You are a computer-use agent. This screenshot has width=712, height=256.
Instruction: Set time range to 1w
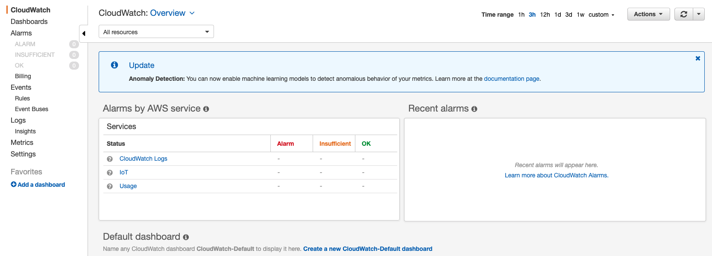580,15
